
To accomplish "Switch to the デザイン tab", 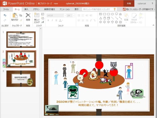I will pos(36,9).
